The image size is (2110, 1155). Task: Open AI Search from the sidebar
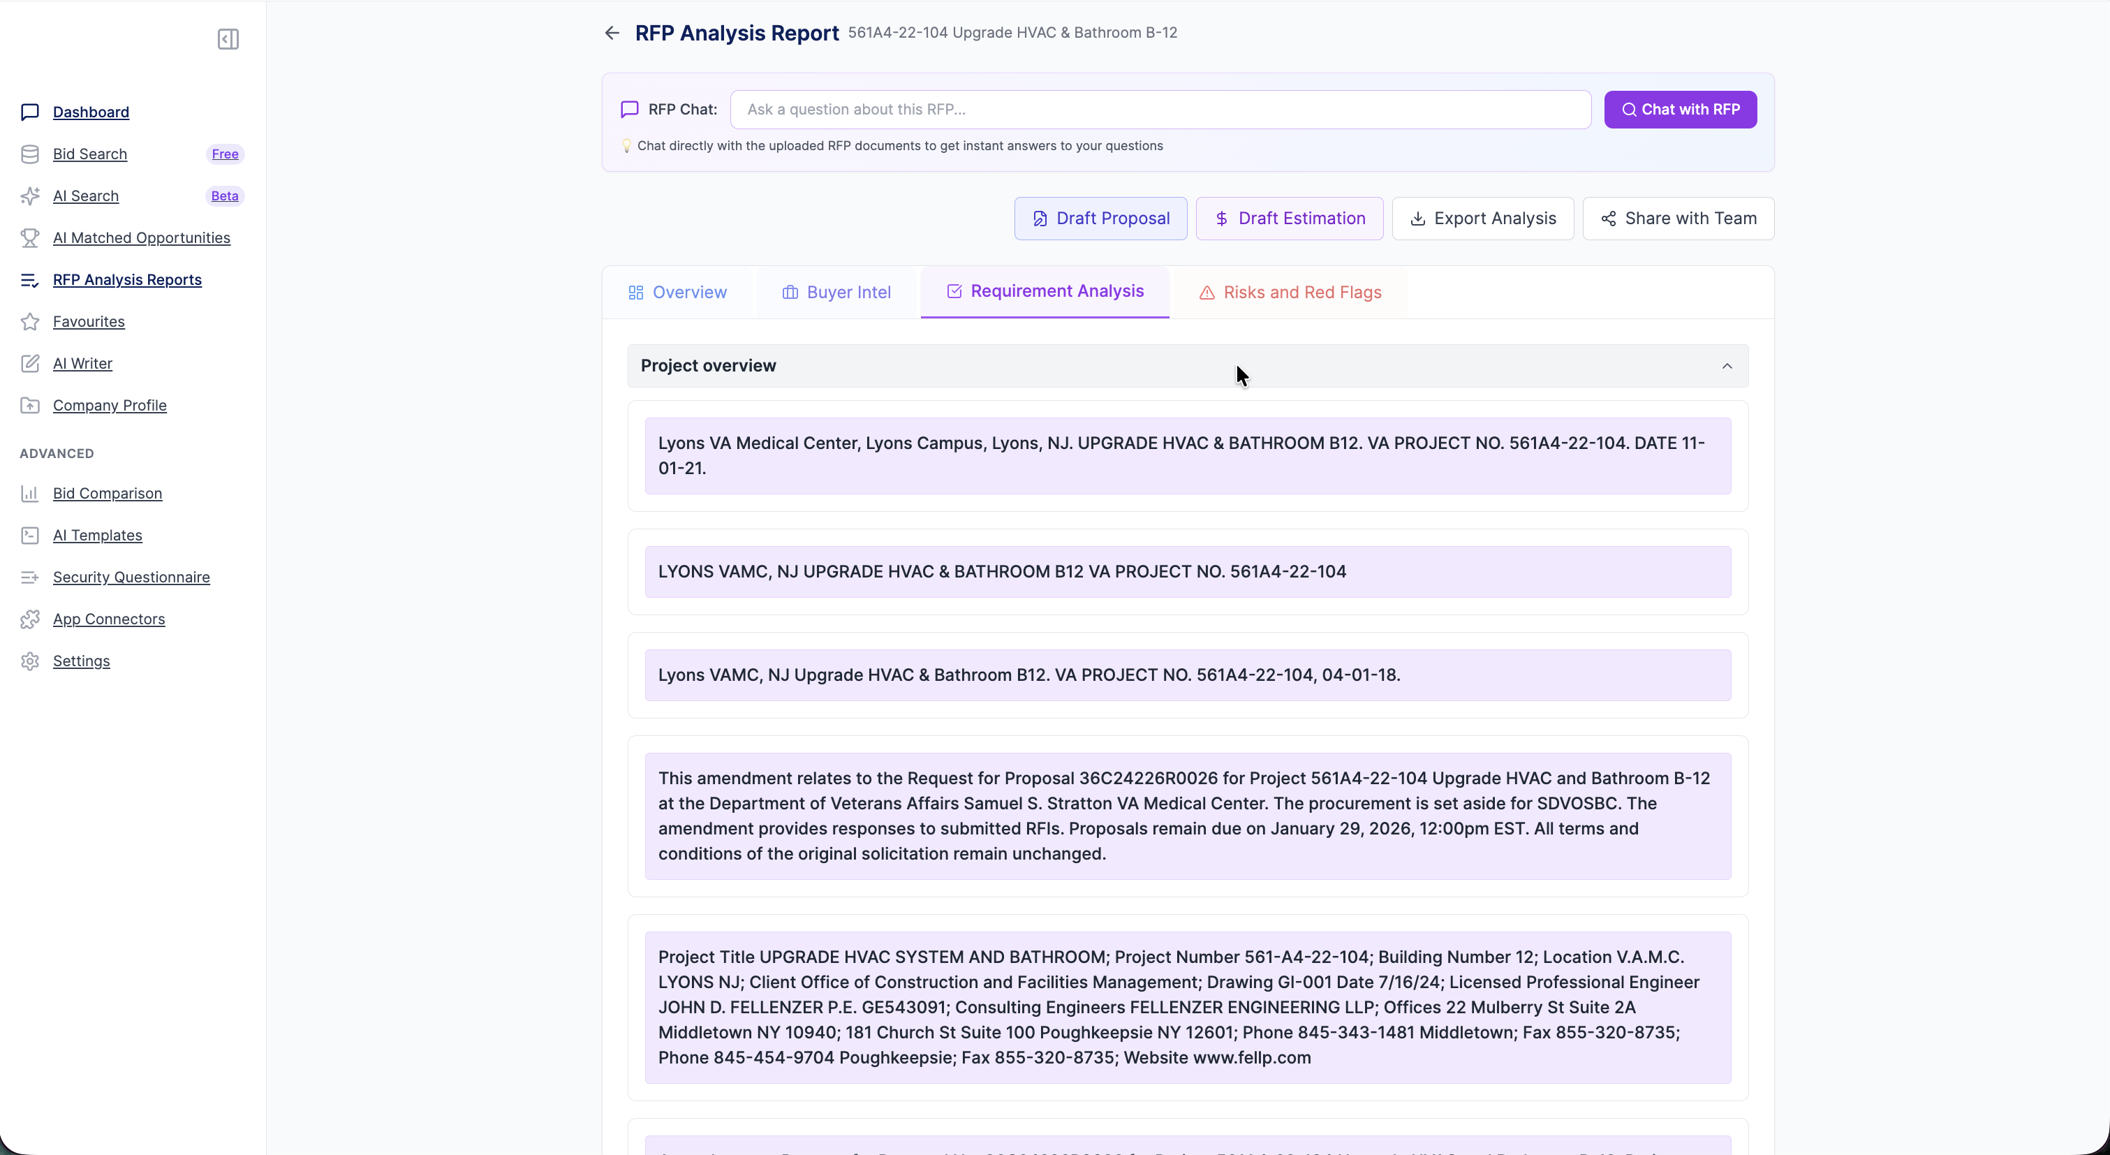86,195
